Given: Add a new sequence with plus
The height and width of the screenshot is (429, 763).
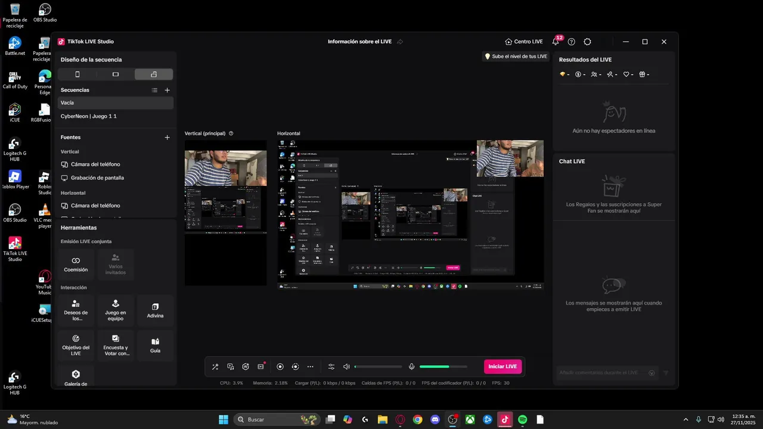Looking at the screenshot, I should click(x=167, y=90).
